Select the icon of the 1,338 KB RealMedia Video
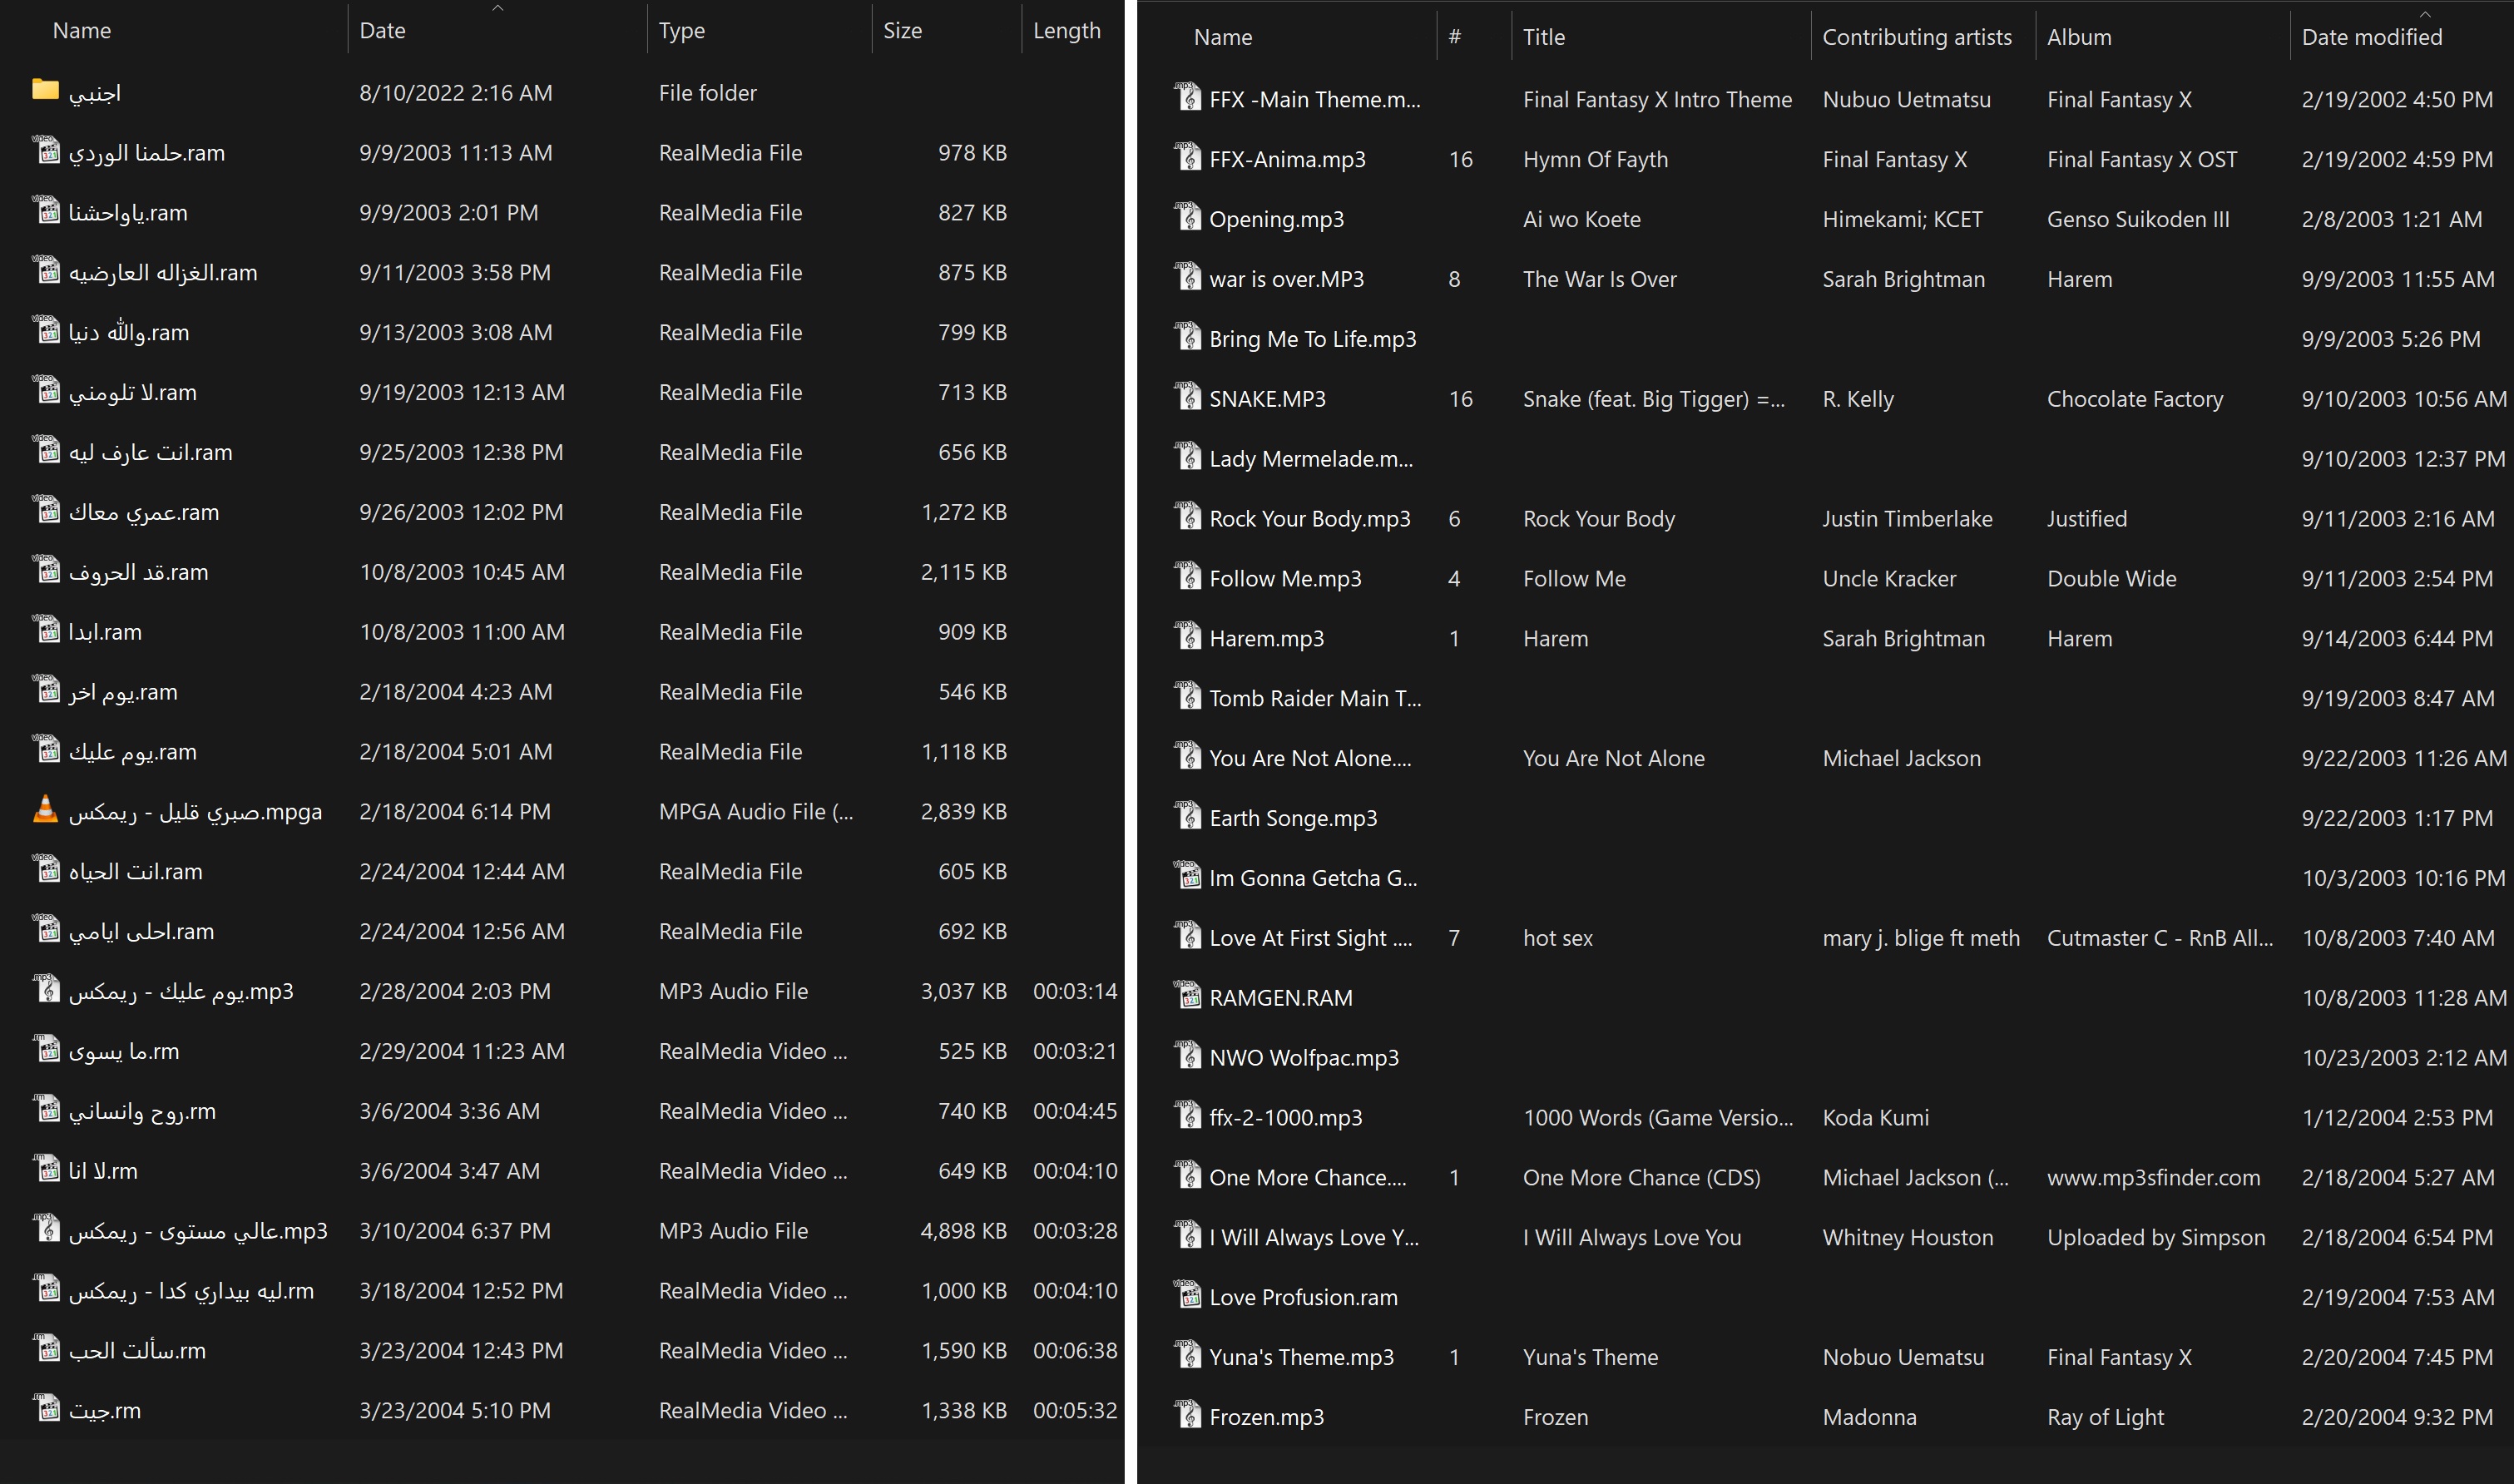The height and width of the screenshot is (1484, 2514). pyautogui.click(x=46, y=1409)
